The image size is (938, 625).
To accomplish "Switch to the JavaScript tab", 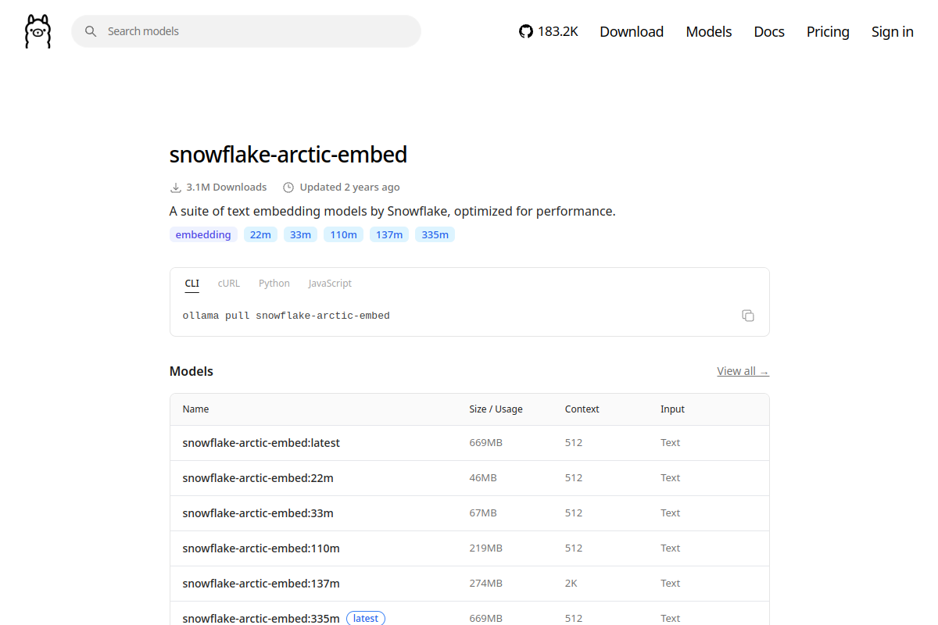I will click(330, 284).
